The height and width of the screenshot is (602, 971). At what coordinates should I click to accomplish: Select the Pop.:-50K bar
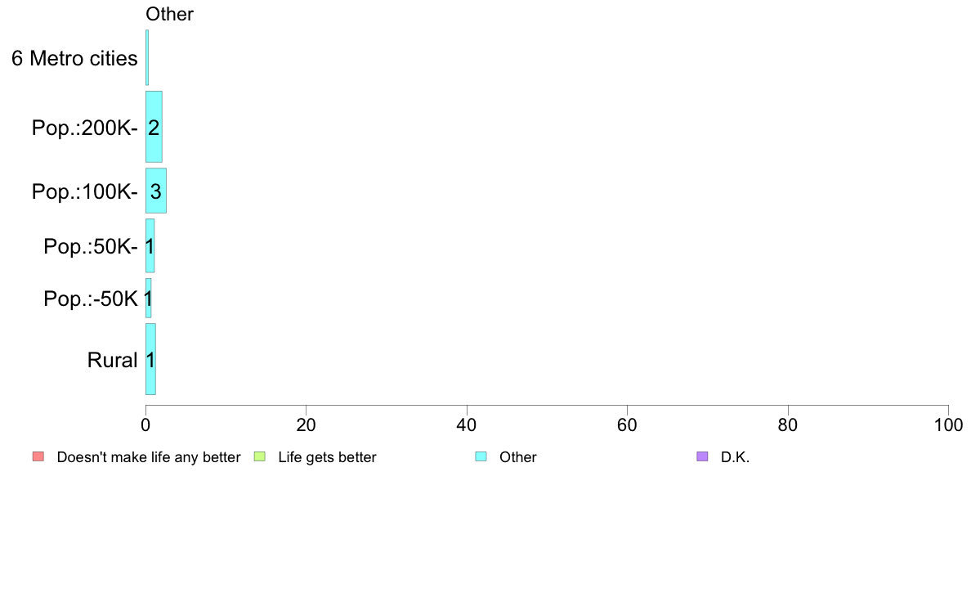point(148,299)
